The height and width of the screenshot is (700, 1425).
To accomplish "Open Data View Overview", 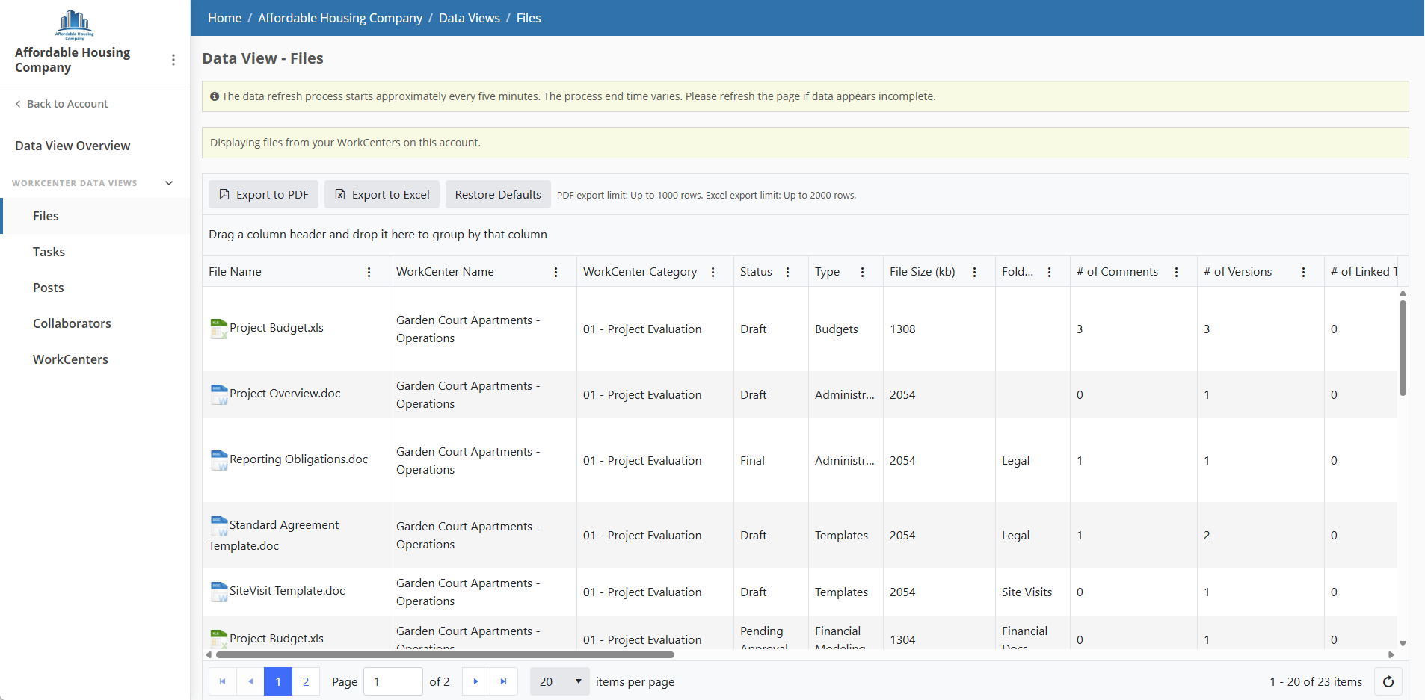I will [73, 146].
